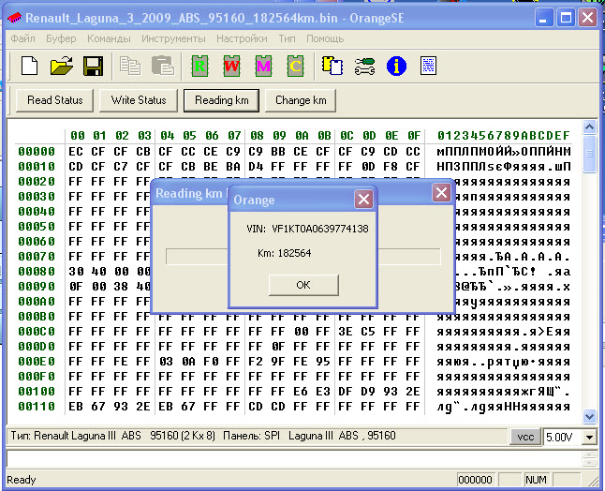Viewport: 605px width, 491px height.
Task: Click the blue info icon
Action: 396,66
